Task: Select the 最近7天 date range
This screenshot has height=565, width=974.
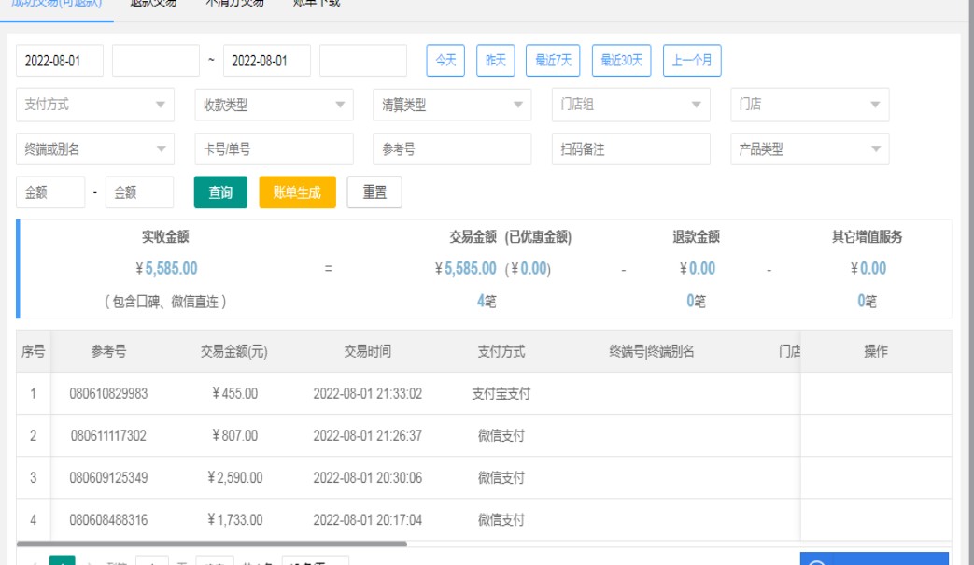Action: (x=553, y=61)
